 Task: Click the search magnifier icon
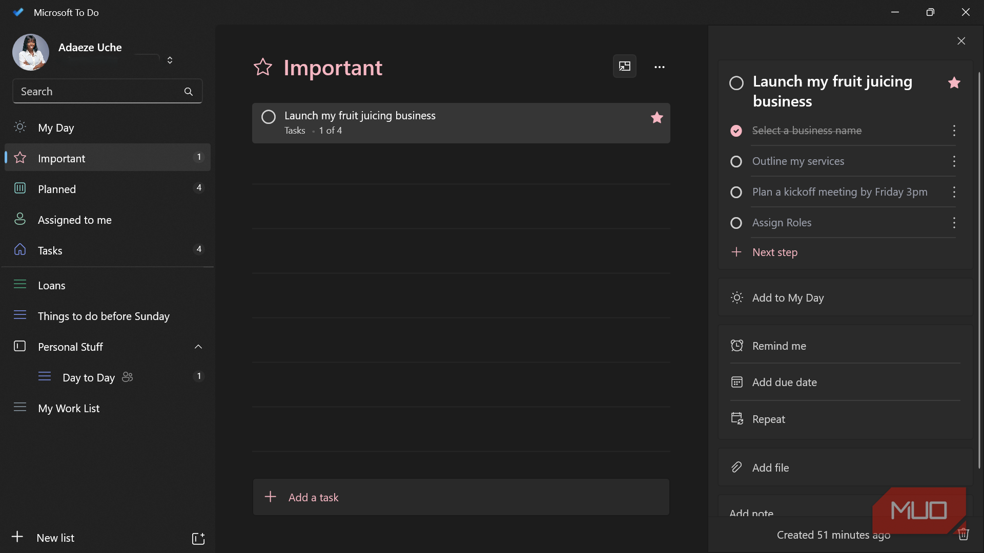189,91
